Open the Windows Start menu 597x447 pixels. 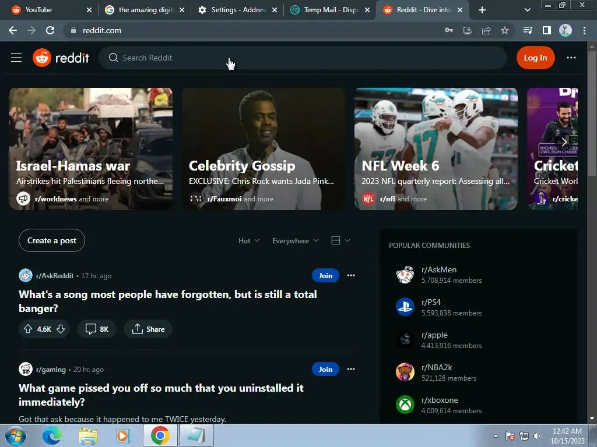[x=15, y=435]
